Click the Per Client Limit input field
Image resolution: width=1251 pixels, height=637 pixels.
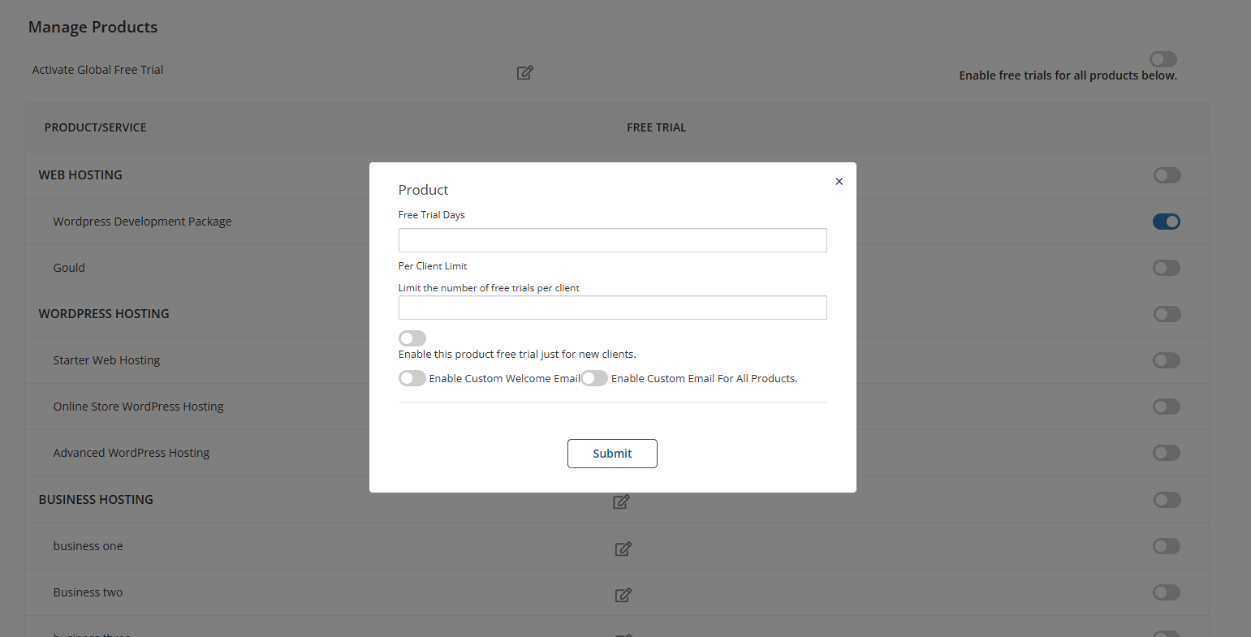tap(612, 308)
